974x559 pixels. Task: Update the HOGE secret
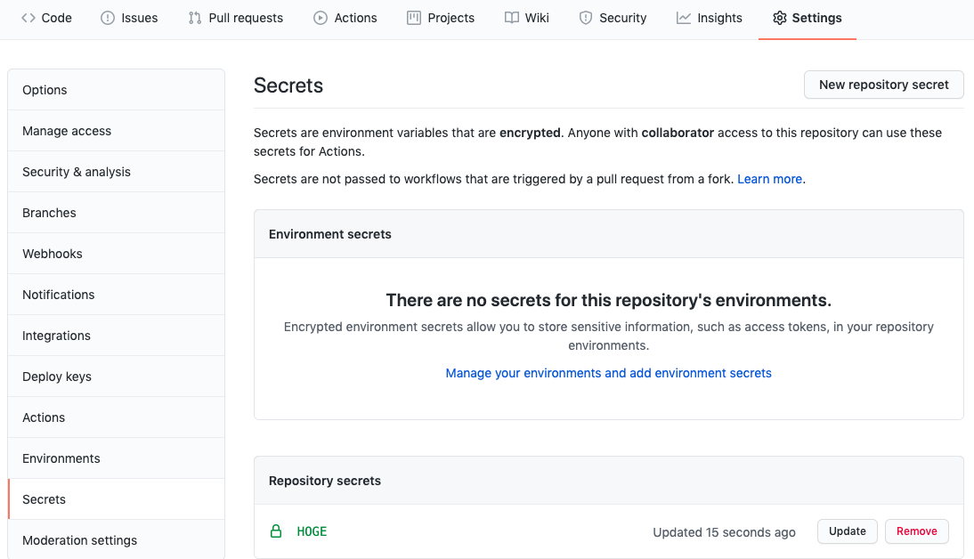pyautogui.click(x=847, y=531)
